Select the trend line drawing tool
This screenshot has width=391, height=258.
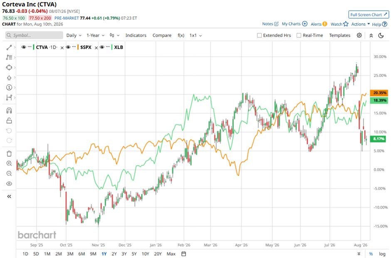pyautogui.click(x=9, y=47)
